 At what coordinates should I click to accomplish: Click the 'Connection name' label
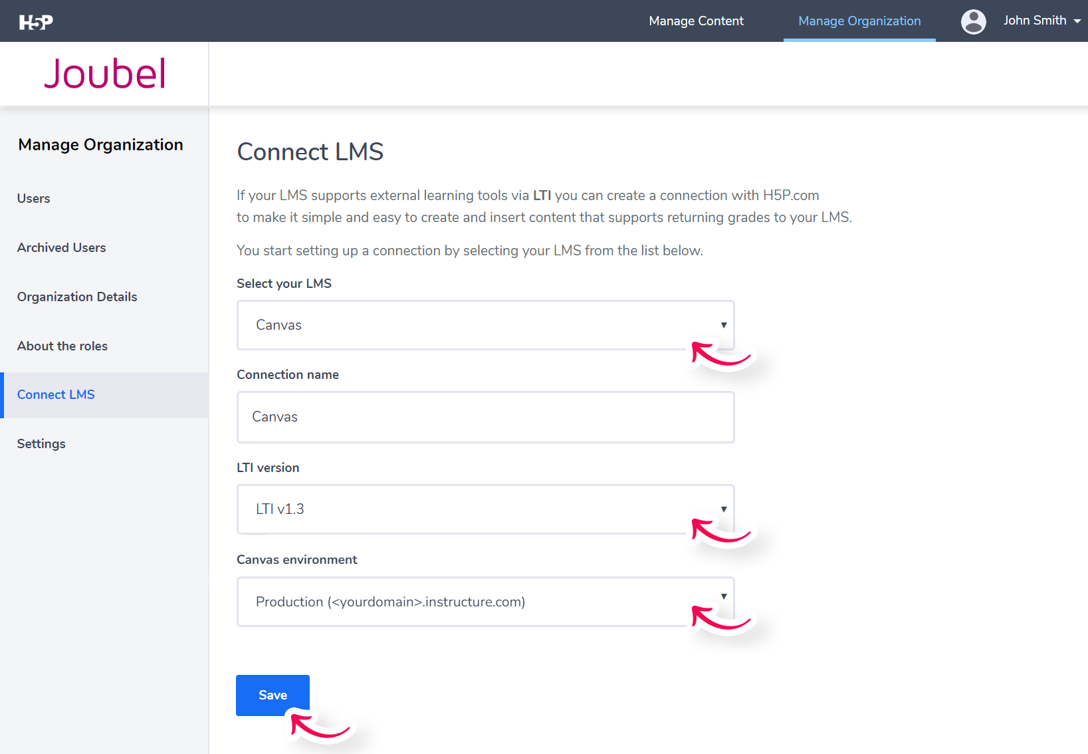click(288, 375)
